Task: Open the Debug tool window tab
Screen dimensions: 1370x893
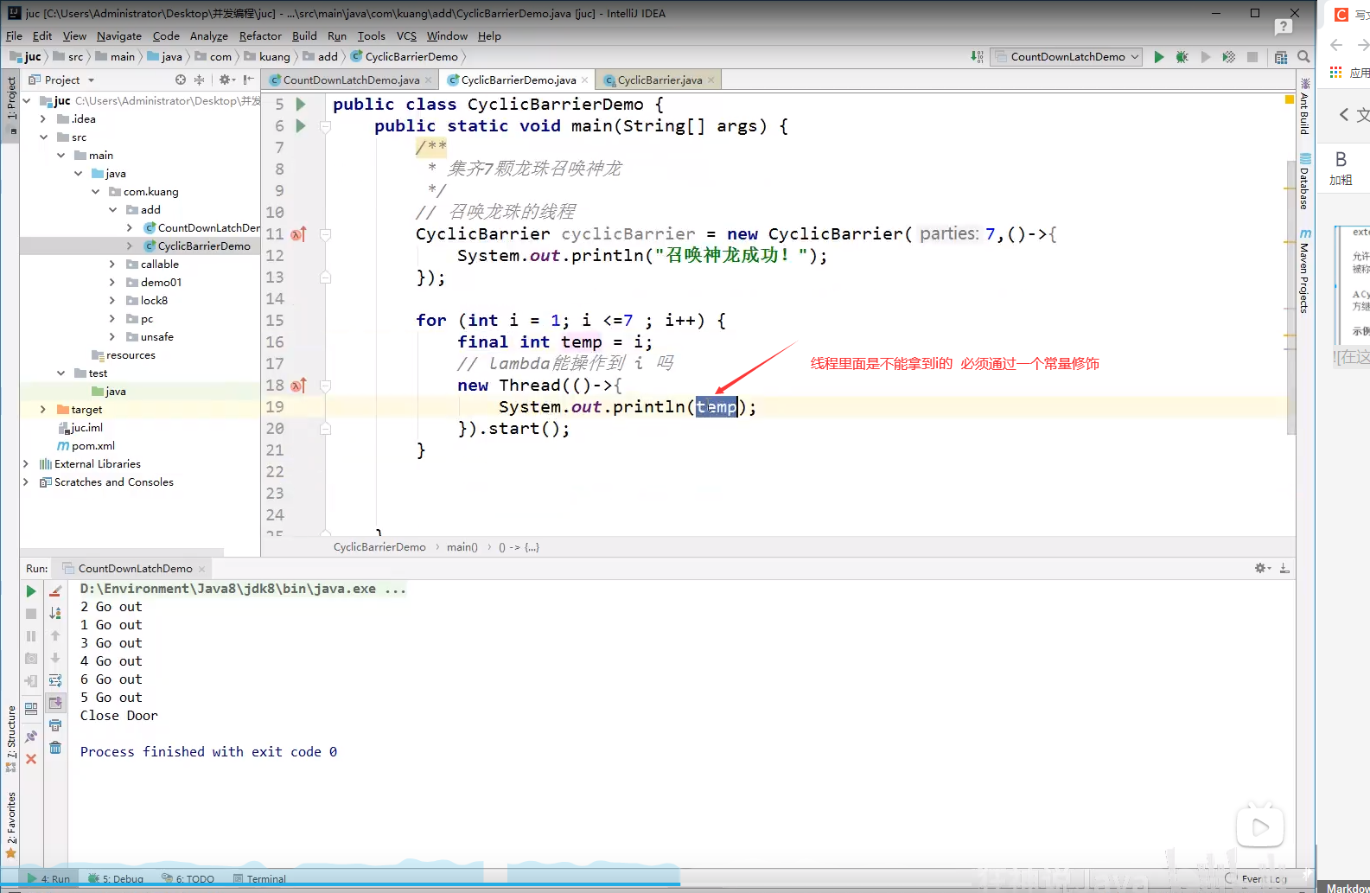Action: click(x=116, y=879)
